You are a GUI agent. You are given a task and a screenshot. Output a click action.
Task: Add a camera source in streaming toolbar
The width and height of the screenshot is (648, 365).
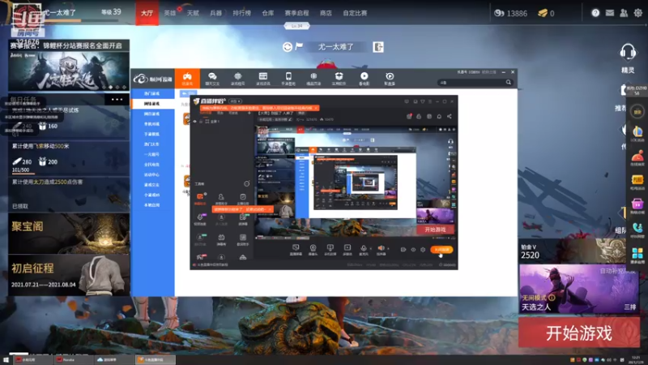[313, 249]
